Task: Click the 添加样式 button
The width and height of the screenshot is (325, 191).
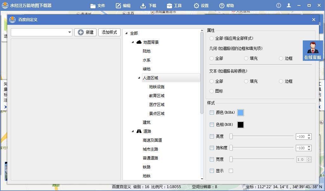Action: [x=109, y=32]
